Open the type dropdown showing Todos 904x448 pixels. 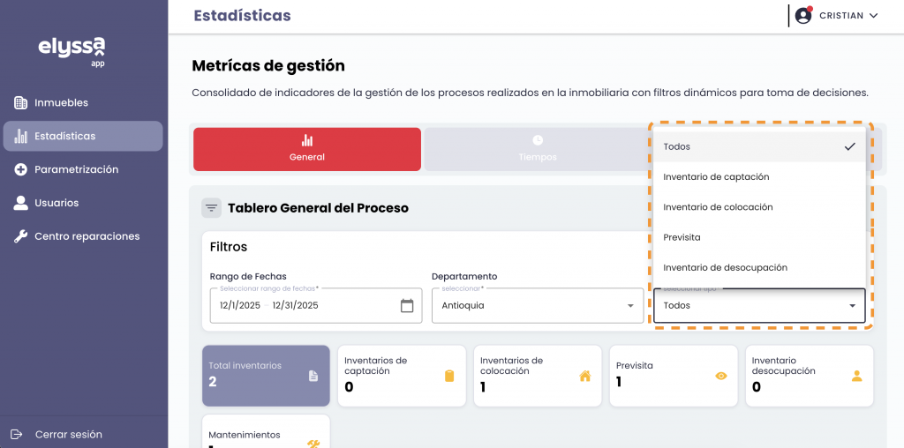tap(758, 306)
